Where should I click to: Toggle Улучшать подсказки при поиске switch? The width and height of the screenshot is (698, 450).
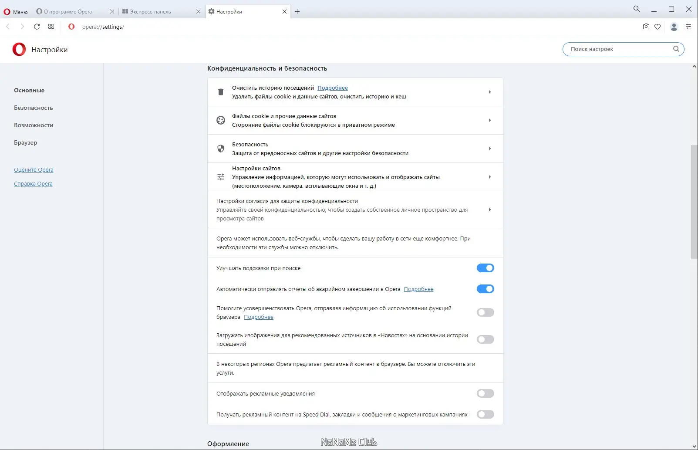pos(486,268)
